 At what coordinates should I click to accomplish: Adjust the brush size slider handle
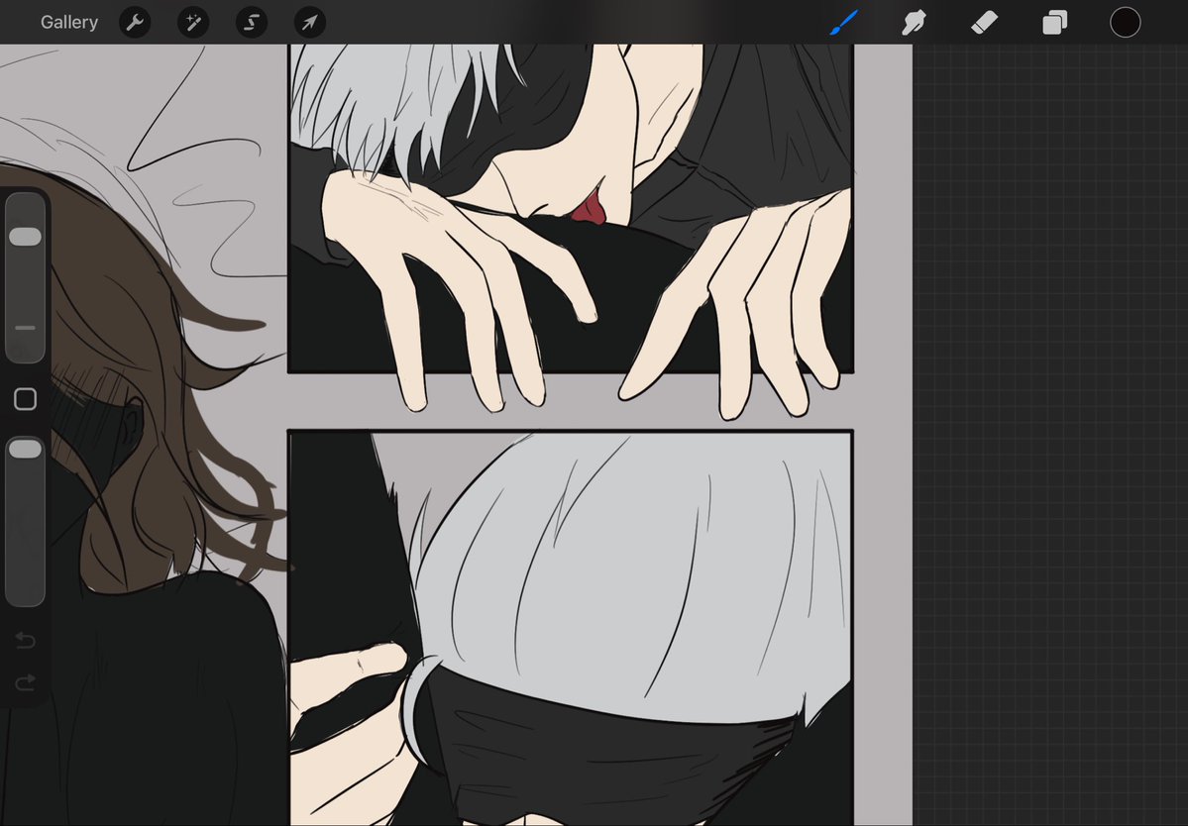(25, 237)
